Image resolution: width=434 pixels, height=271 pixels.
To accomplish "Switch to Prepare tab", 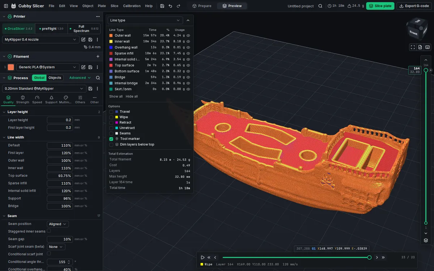I will pos(202,6).
